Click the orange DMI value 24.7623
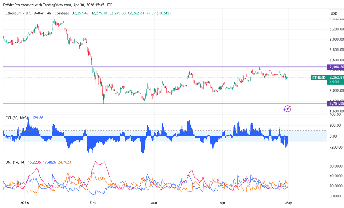The image size is (344, 208). pos(64,162)
